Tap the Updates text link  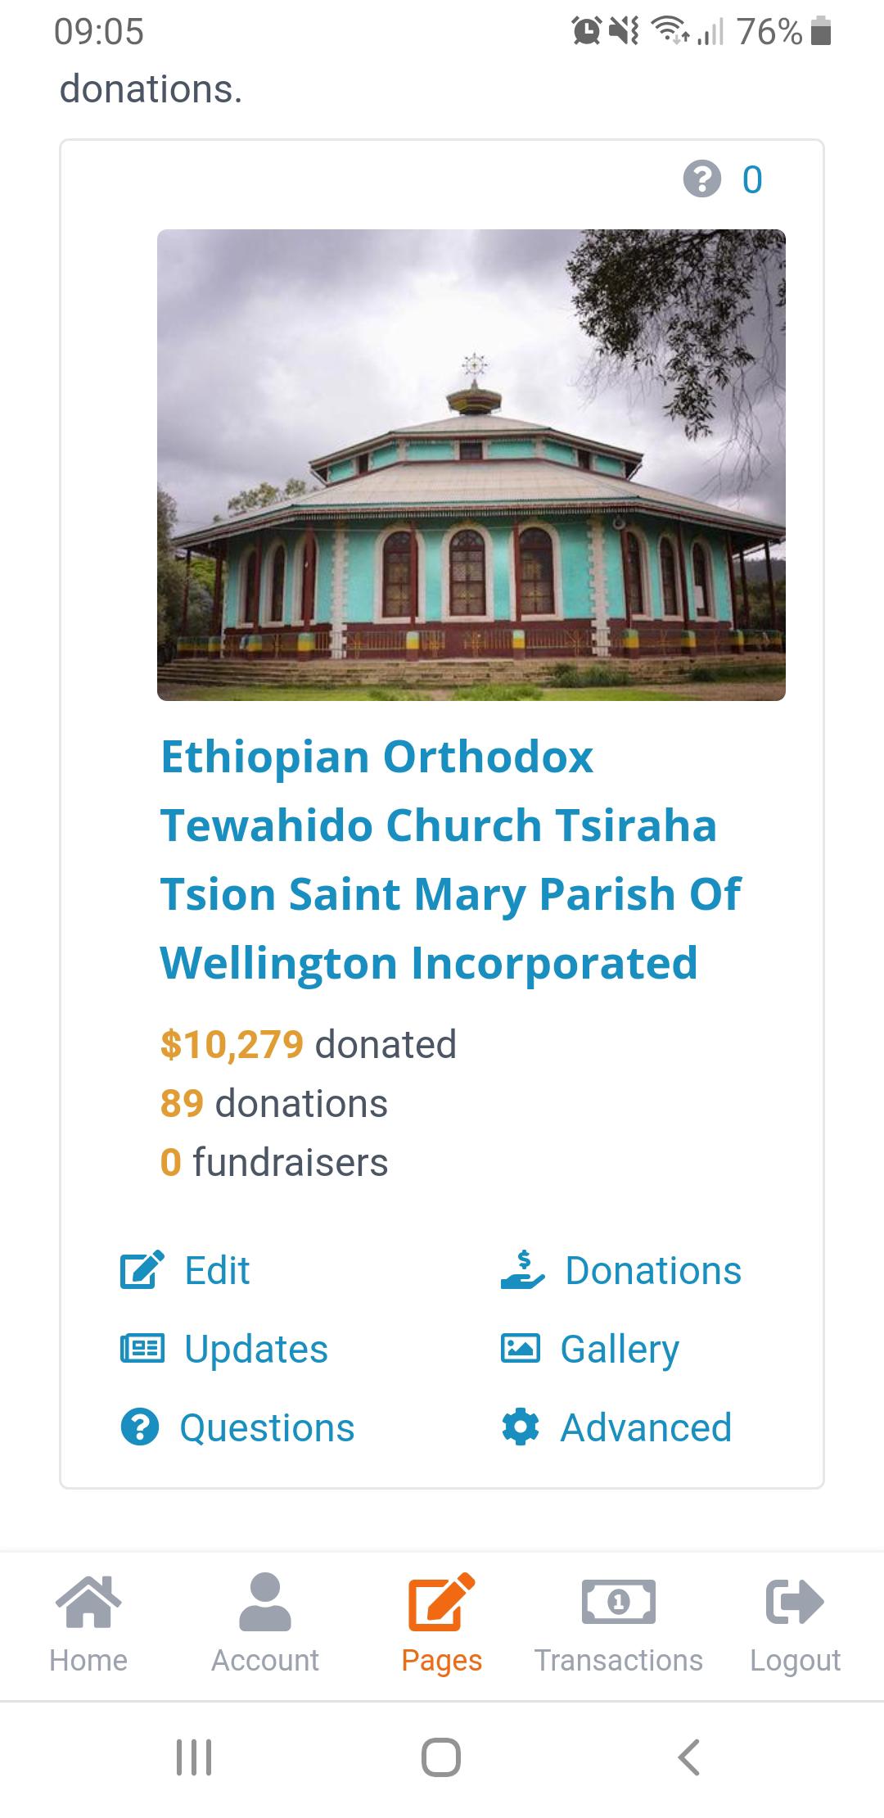pyautogui.click(x=256, y=1349)
